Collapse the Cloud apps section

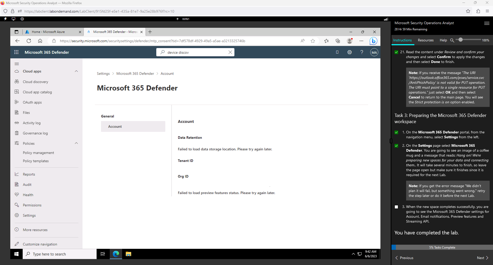pyautogui.click(x=76, y=71)
